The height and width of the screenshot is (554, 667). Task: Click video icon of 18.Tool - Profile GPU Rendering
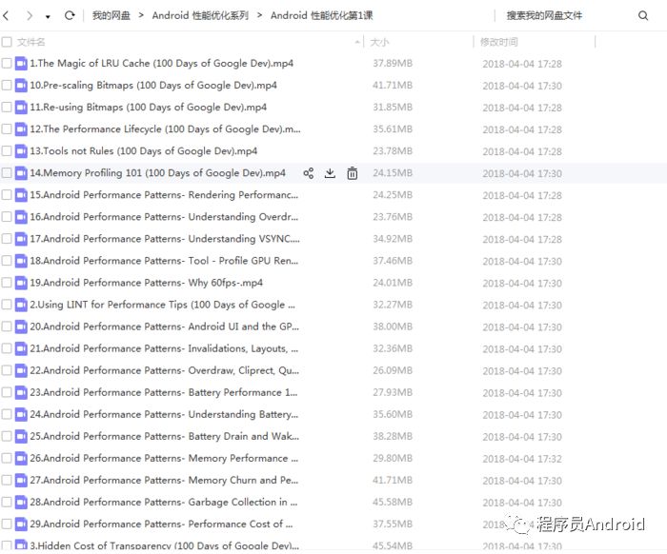[21, 261]
